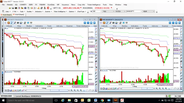Click the bell alert icon in main toolbar
Viewport: 184px width, 103px height.
(38, 8)
